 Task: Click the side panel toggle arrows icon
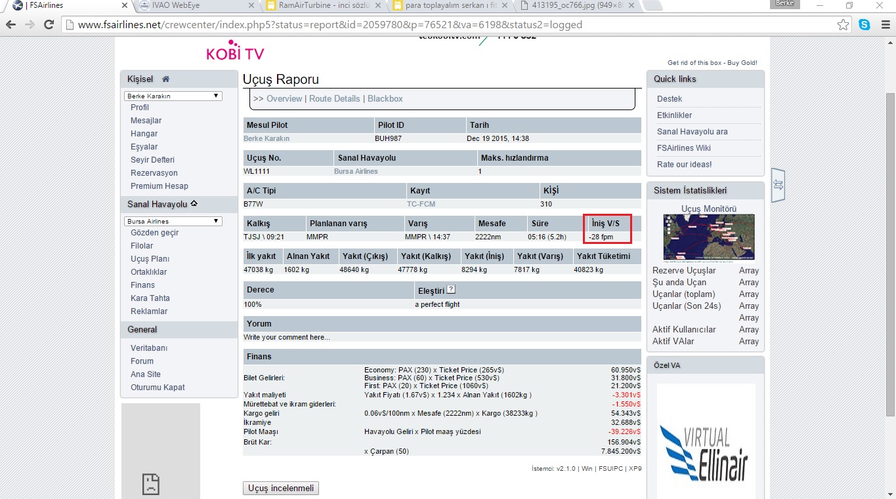[778, 185]
